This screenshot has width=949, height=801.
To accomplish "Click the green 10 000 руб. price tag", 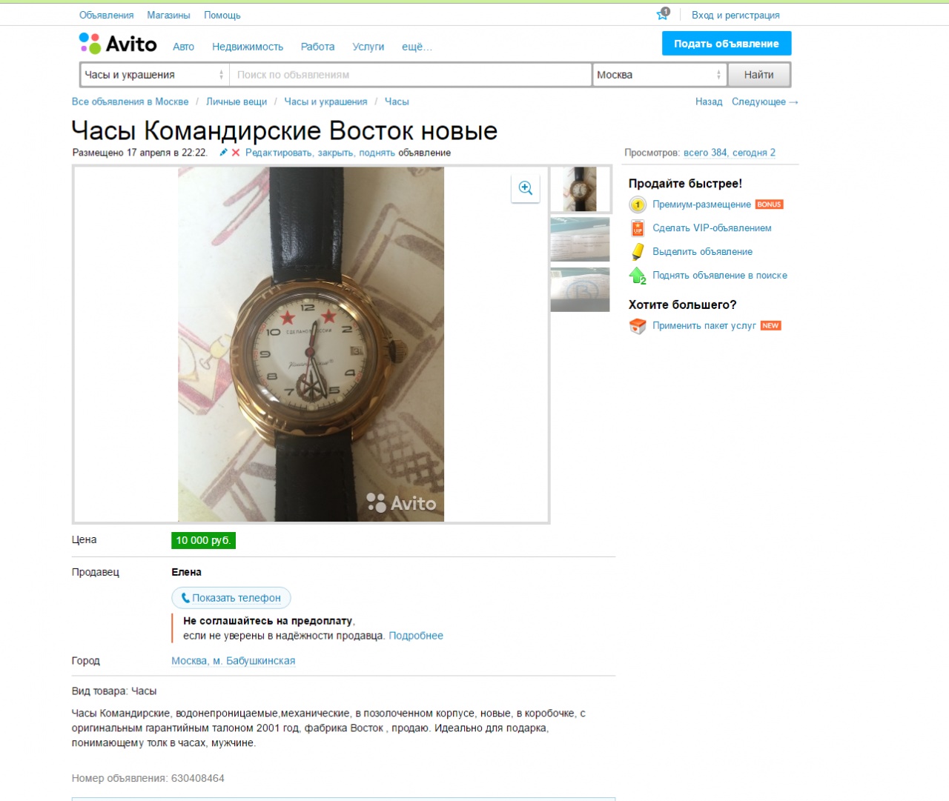I will coord(203,540).
